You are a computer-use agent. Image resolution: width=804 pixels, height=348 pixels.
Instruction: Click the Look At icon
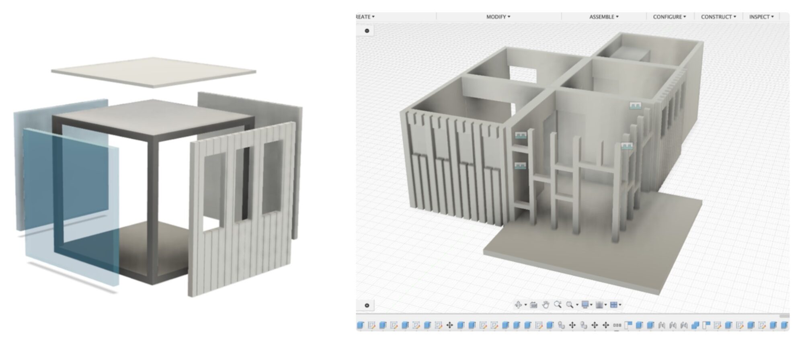[x=534, y=305]
